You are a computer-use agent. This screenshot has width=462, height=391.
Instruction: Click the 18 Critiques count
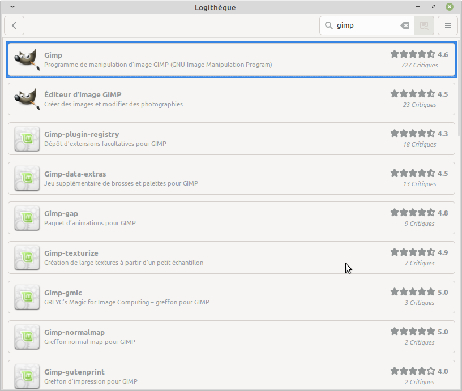tap(420, 144)
